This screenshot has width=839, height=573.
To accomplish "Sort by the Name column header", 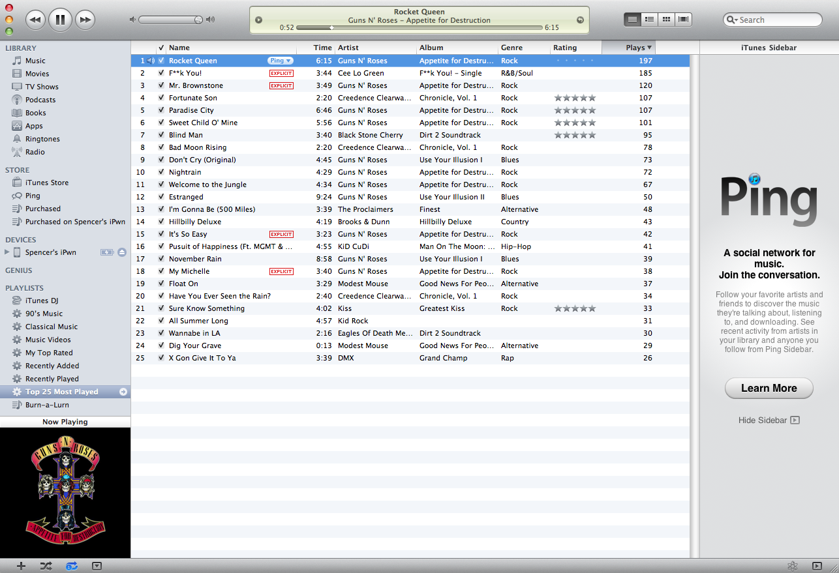I will click(x=232, y=48).
